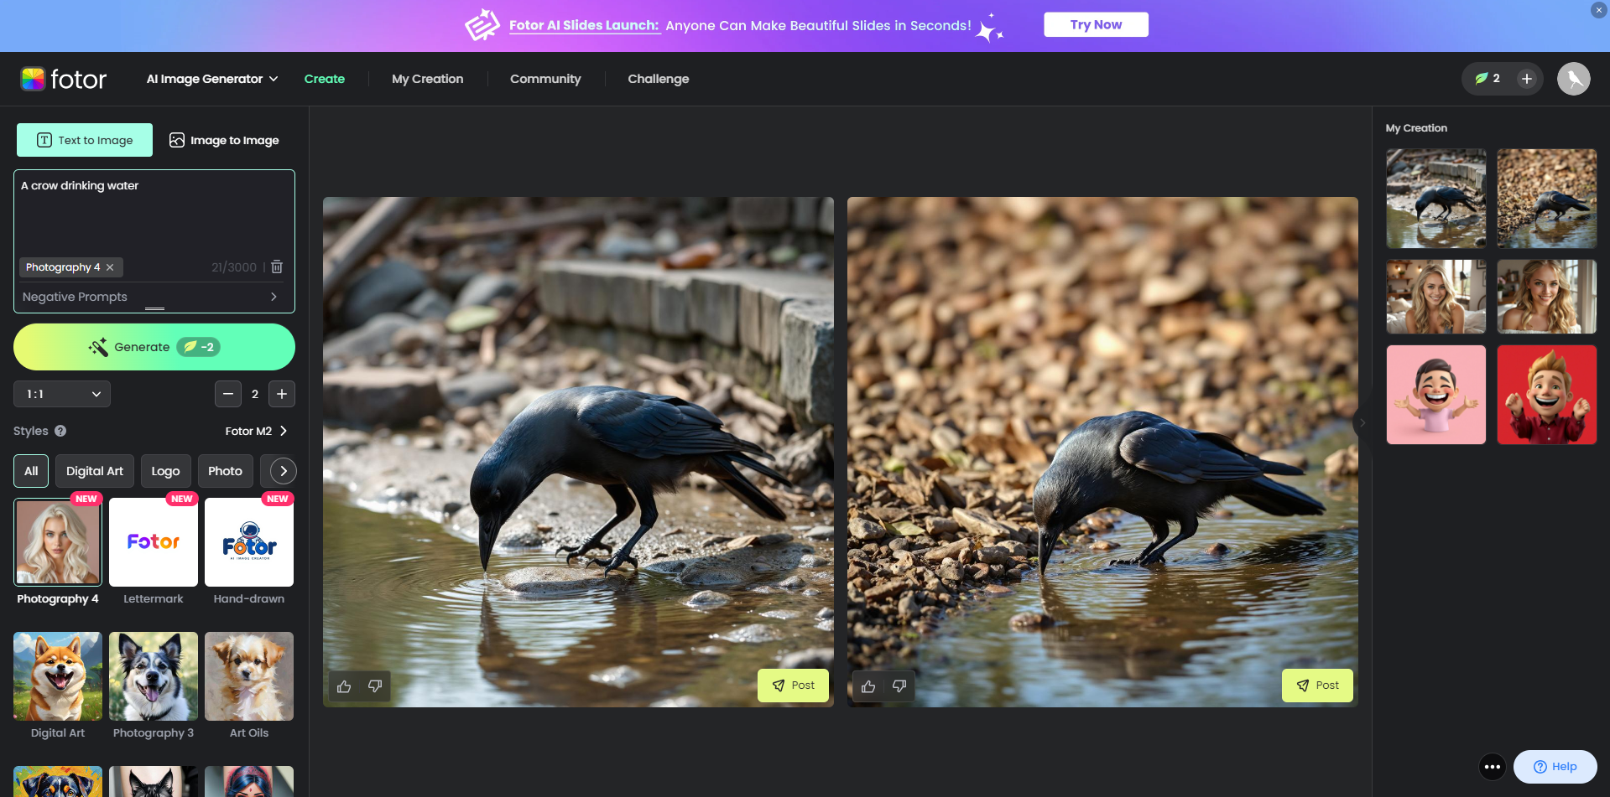1610x797 pixels.
Task: Collapse the My Creation side panel
Action: coord(1363,423)
